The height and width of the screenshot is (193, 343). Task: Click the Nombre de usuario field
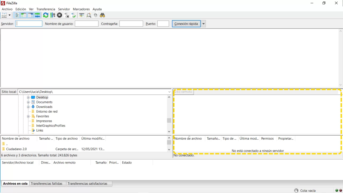[87, 24]
